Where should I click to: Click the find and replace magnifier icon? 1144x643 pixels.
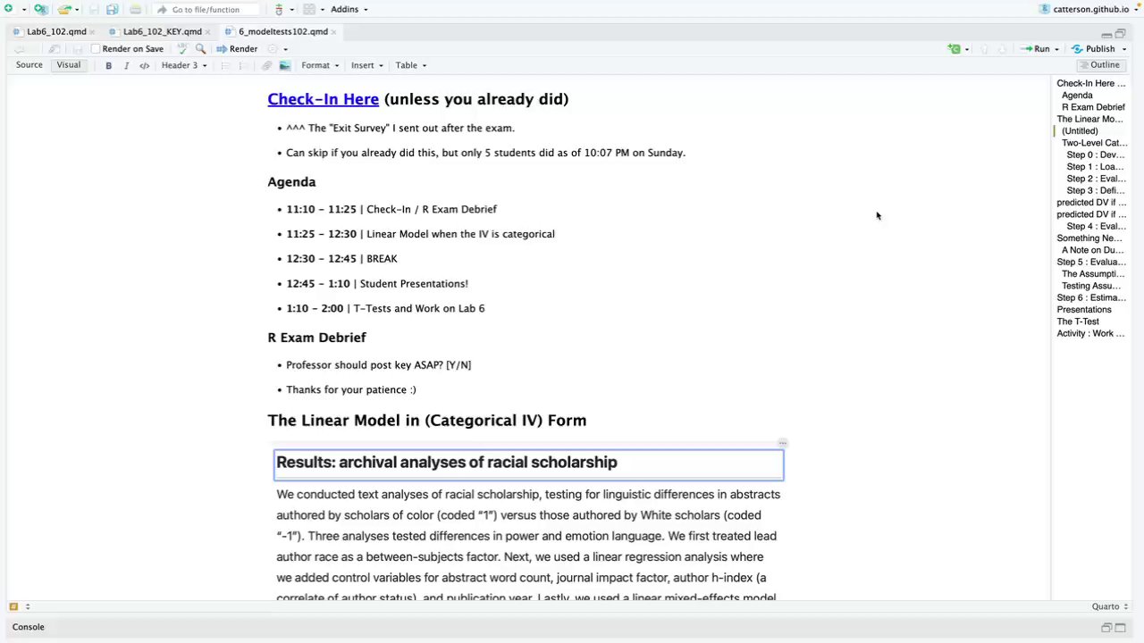tap(200, 49)
